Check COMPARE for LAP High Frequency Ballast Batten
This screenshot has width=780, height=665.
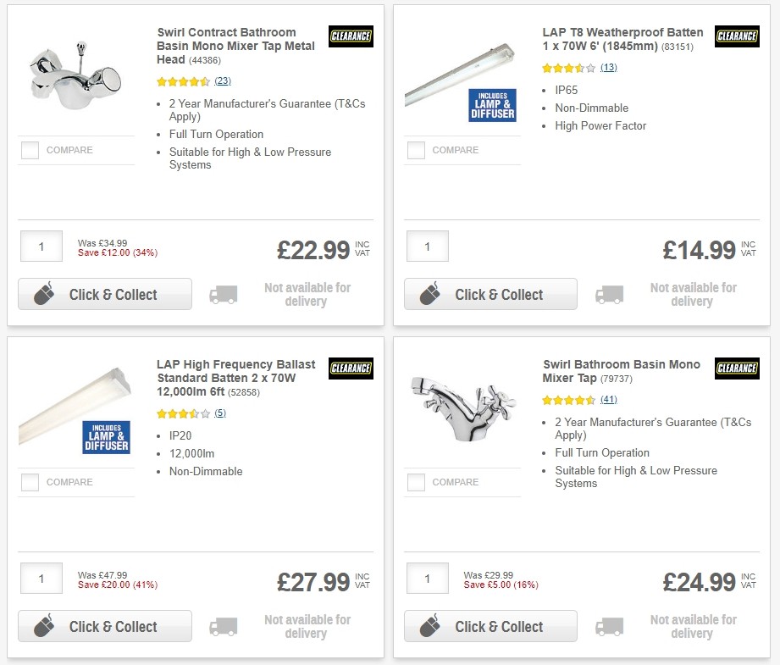tap(30, 482)
